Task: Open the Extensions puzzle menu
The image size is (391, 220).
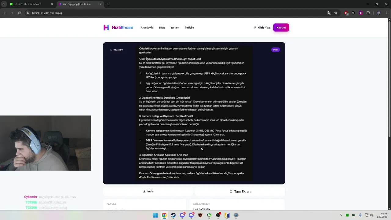Action: coord(368,13)
